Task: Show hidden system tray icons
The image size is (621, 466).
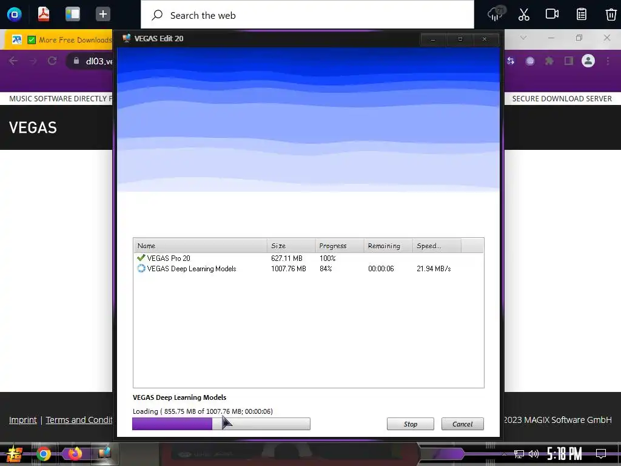Action: pos(504,454)
